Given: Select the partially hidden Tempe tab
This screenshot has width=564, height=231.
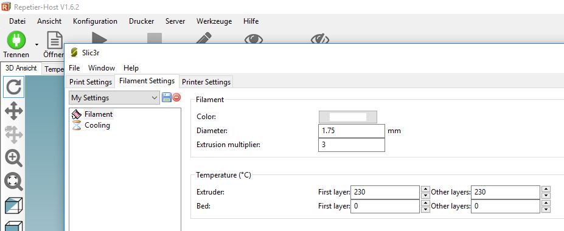Looking at the screenshot, I should [x=54, y=69].
